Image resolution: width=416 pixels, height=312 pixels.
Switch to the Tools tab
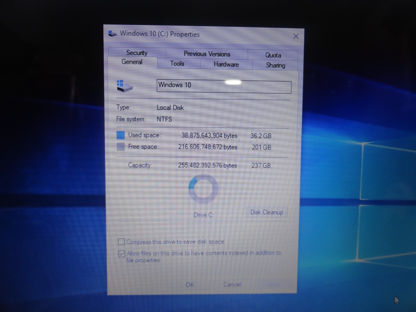[x=177, y=63]
